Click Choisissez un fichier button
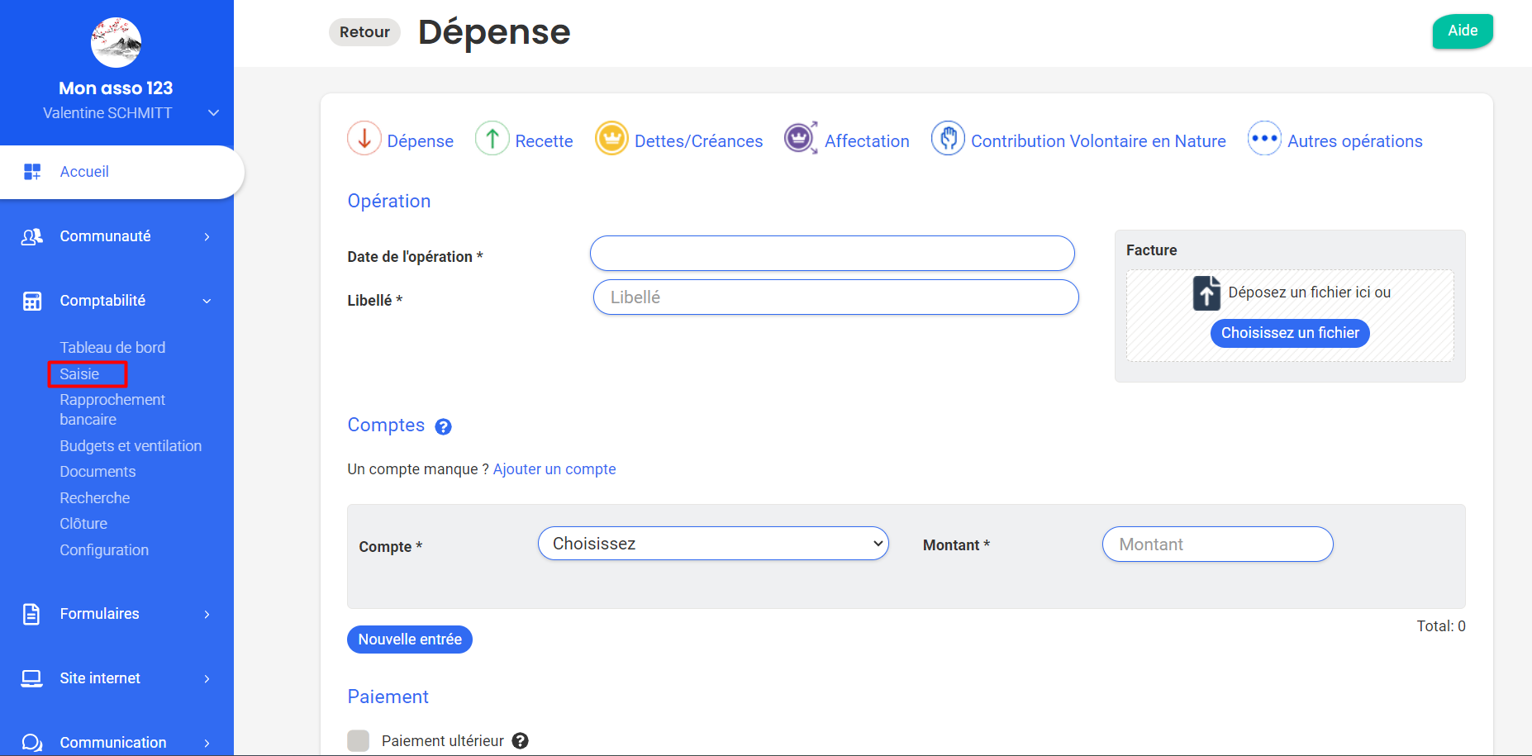1532x756 pixels. [x=1290, y=333]
